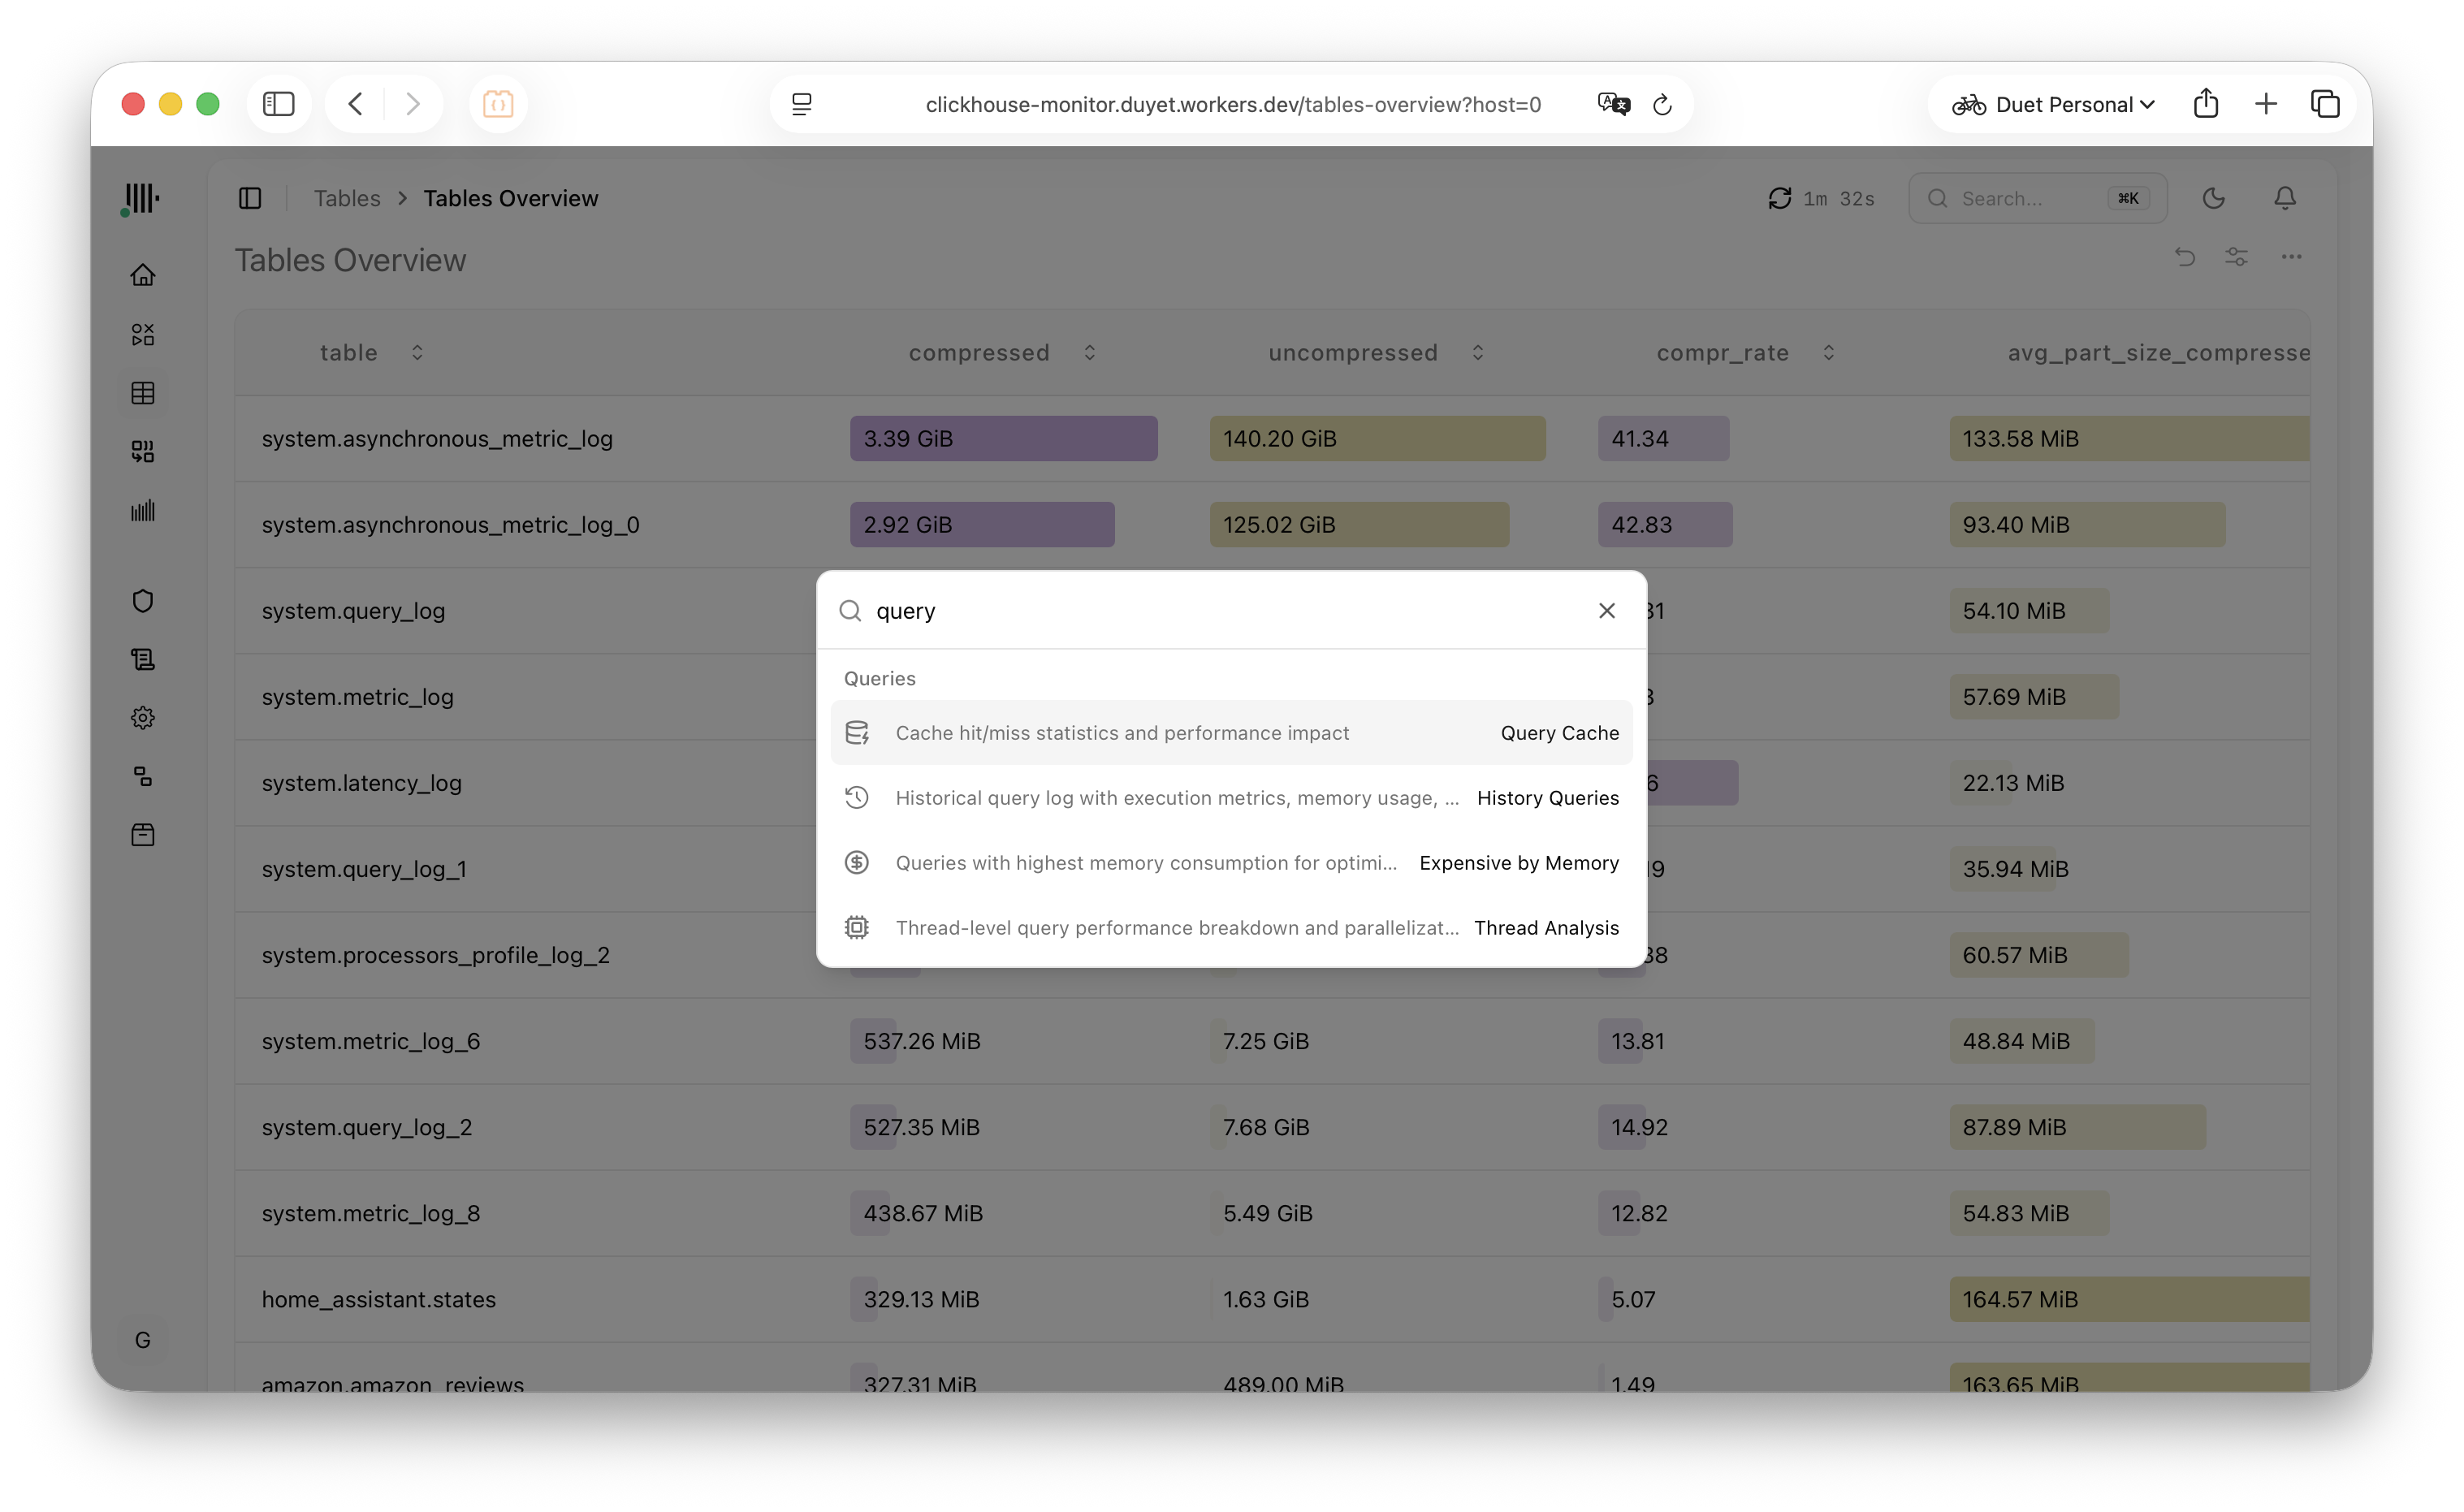The width and height of the screenshot is (2464, 1512).
Task: Clear the query search with X
Action: pyautogui.click(x=1607, y=611)
